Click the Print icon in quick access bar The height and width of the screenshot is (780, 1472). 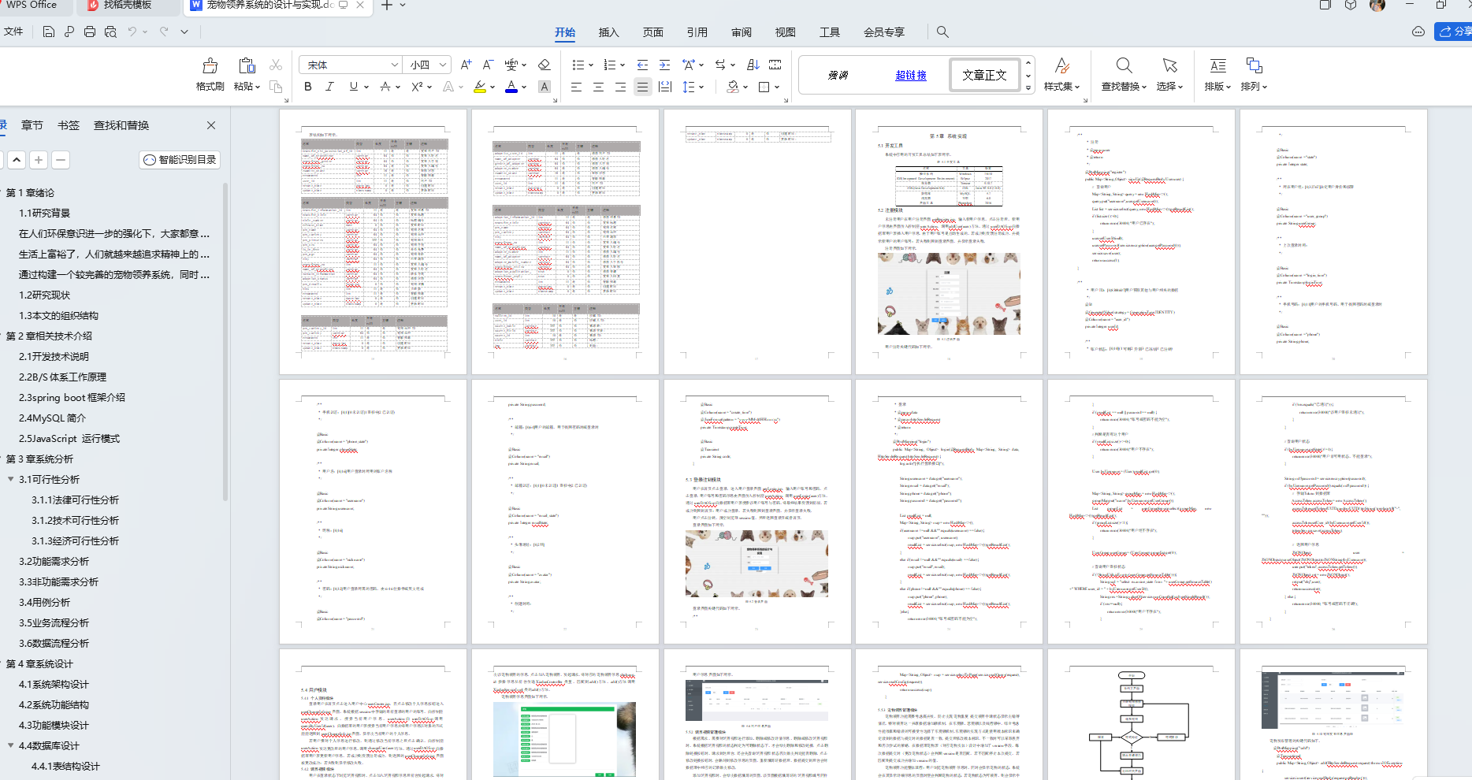coord(90,32)
